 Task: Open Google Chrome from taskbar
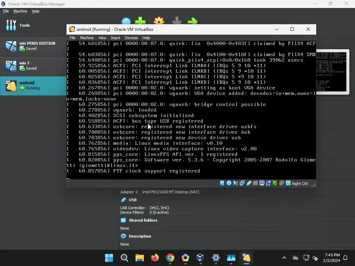tap(170, 258)
